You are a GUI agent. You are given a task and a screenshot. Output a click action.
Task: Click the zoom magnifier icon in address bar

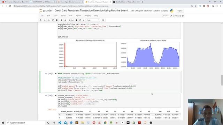192,6
